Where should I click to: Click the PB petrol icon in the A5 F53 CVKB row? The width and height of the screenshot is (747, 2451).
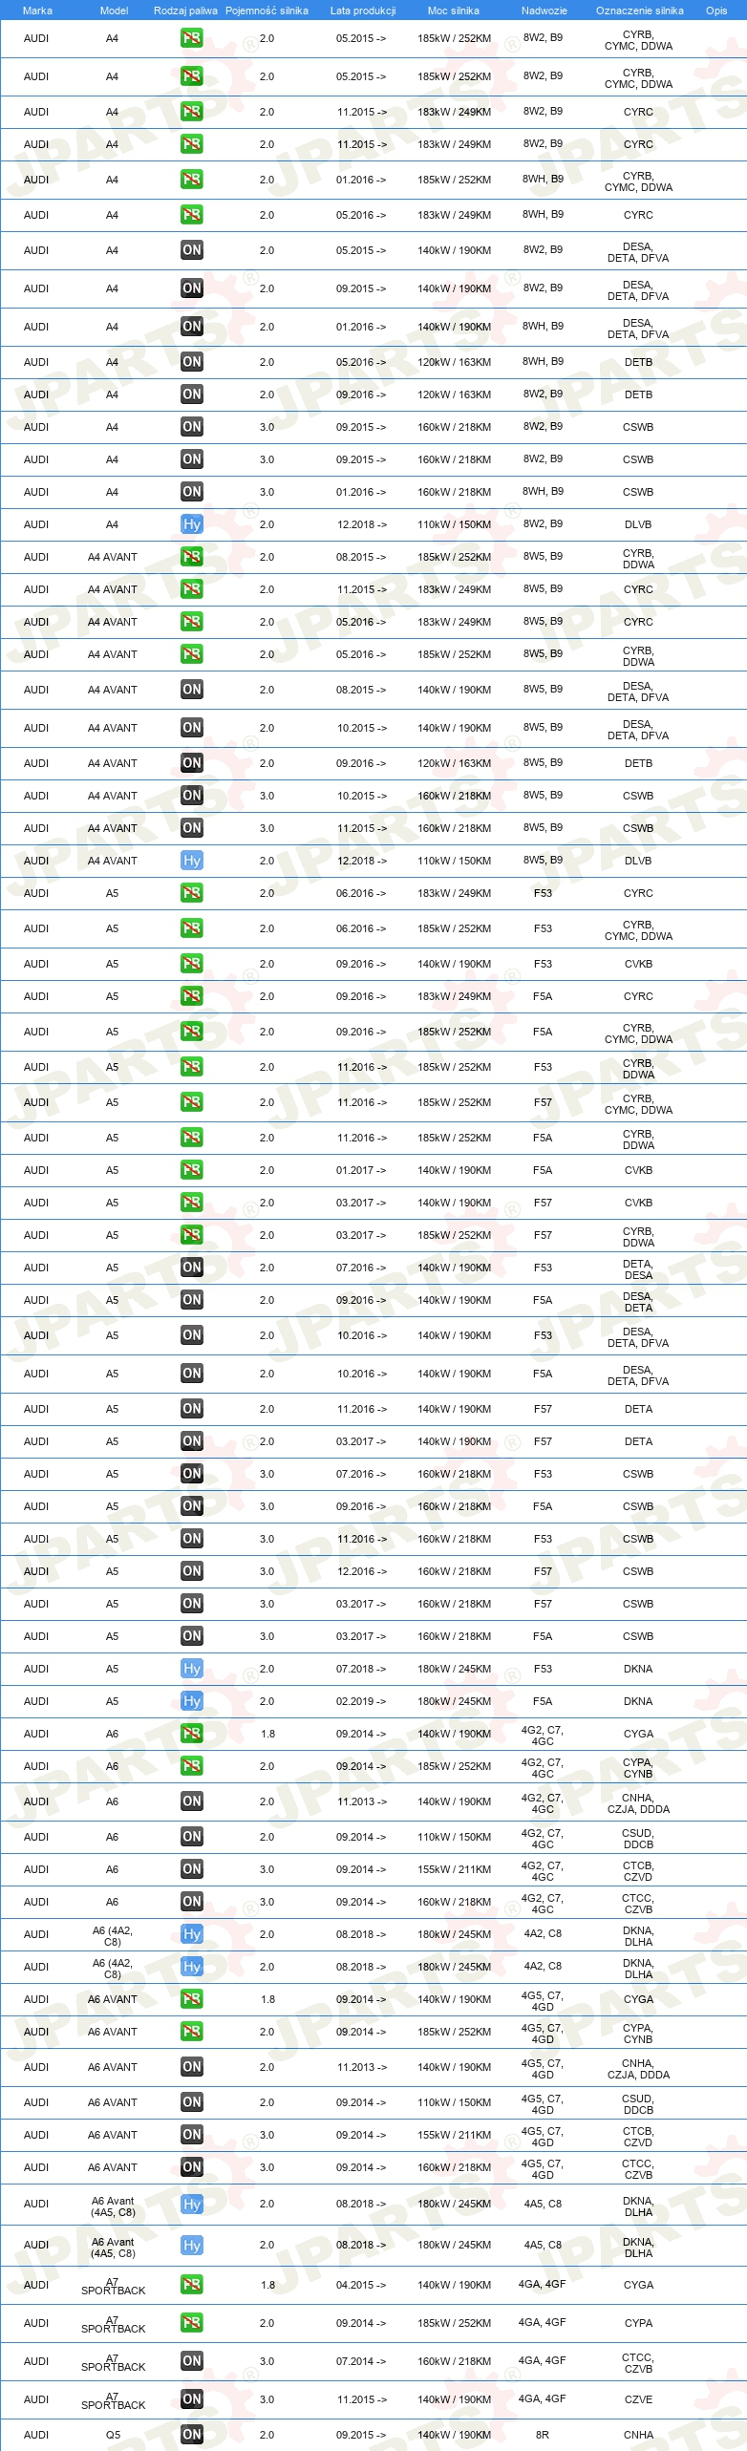pyautogui.click(x=192, y=964)
